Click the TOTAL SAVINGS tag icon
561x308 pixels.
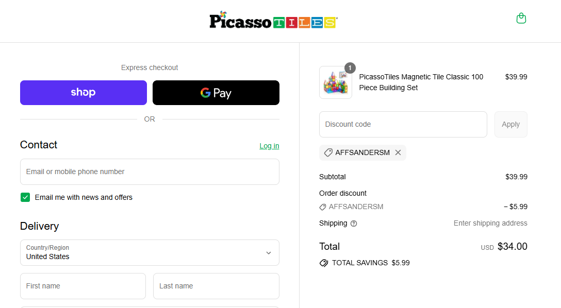tap(324, 263)
